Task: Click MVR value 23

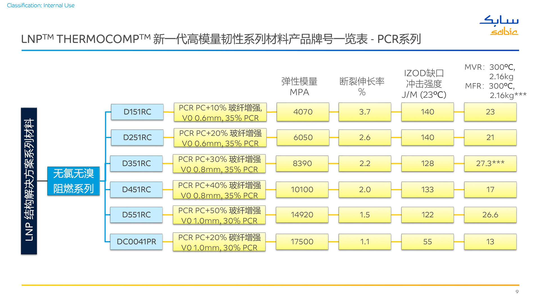Action: pyautogui.click(x=490, y=112)
